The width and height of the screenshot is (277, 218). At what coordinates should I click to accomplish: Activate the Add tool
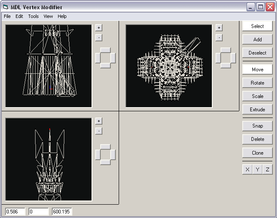point(257,40)
